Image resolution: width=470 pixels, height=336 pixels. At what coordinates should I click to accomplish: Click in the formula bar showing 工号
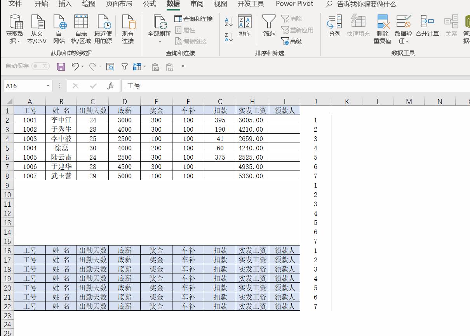272,86
